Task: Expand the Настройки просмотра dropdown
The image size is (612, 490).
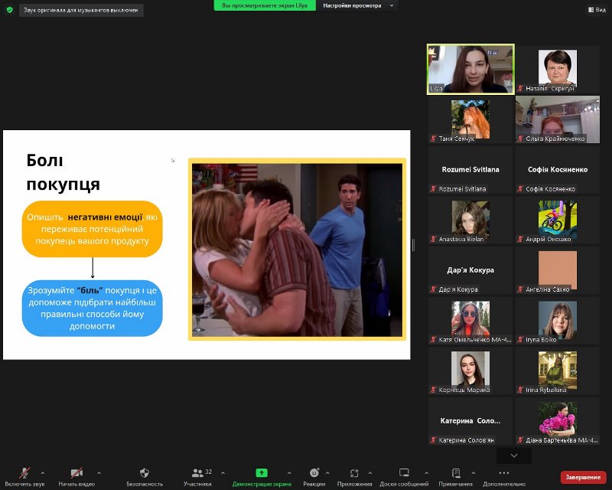Action: coord(358,5)
